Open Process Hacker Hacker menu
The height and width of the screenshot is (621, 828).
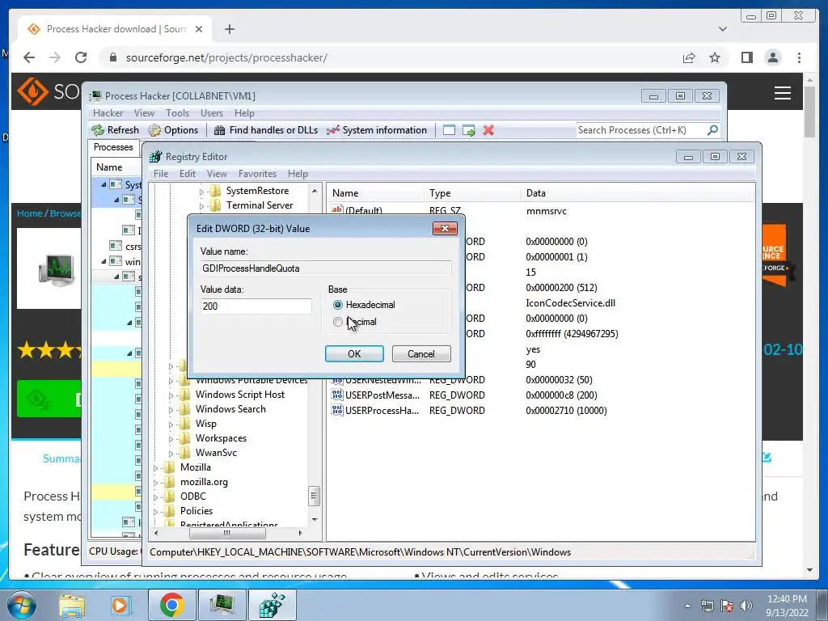pyautogui.click(x=108, y=113)
